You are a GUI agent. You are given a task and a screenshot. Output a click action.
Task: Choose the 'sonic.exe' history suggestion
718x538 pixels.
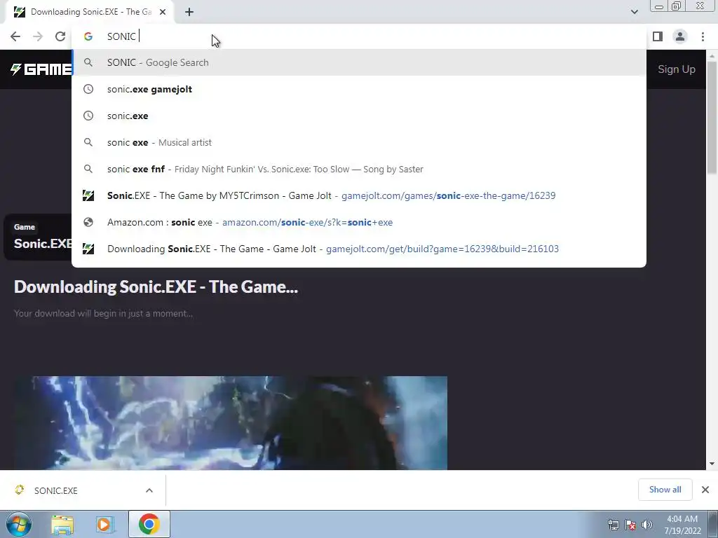click(x=359, y=116)
